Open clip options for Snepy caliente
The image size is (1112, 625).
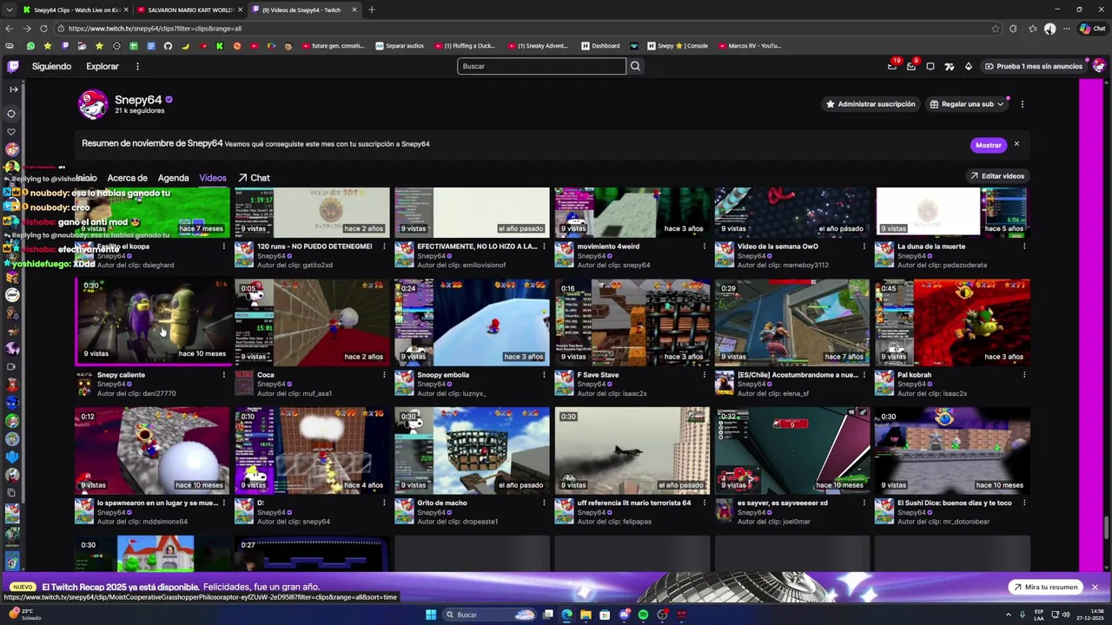224,375
